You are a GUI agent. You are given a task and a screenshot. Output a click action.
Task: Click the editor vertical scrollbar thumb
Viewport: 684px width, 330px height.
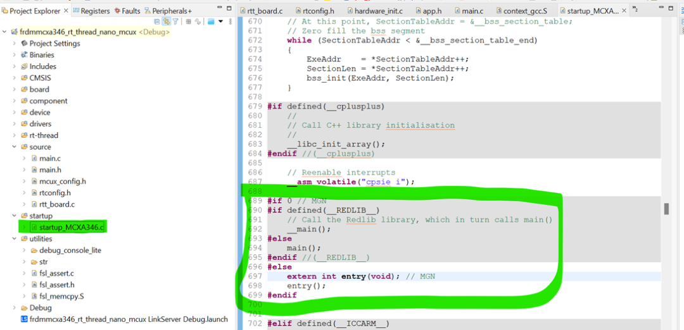tap(666, 209)
